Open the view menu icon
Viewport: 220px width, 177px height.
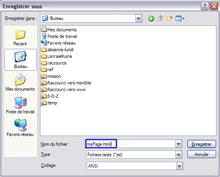tap(180, 19)
